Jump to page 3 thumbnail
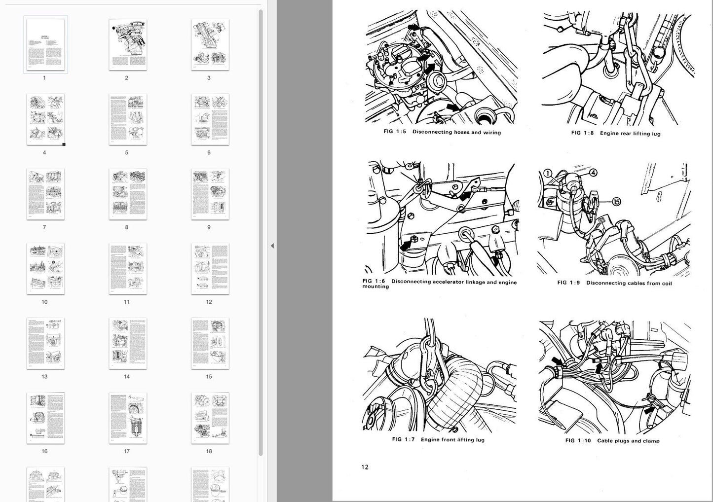 [210, 45]
